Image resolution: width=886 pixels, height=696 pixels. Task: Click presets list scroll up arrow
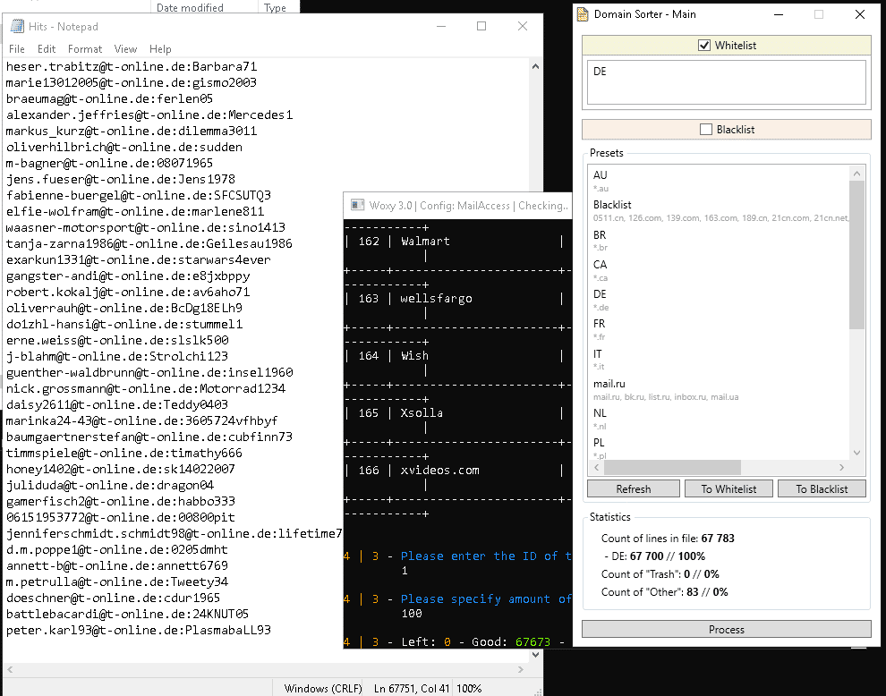tap(856, 174)
